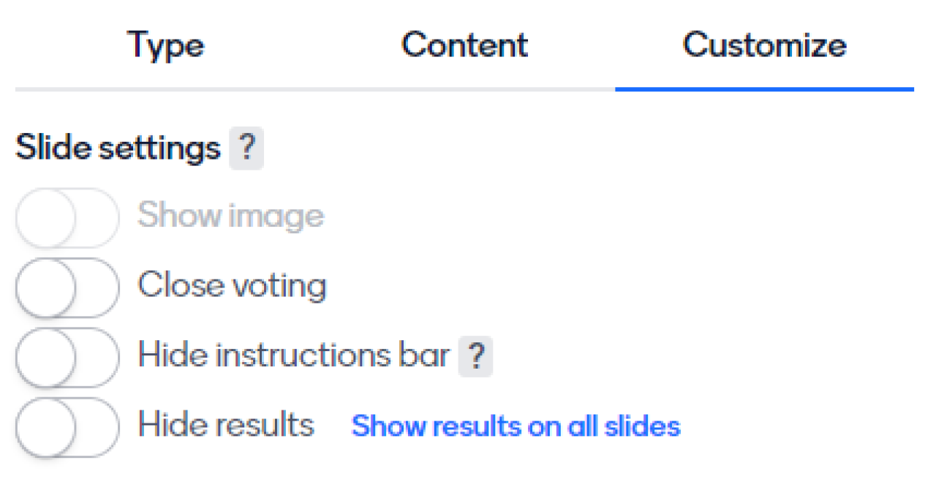Click the round knob of Hide results switch
The width and height of the screenshot is (936, 482).
tap(47, 427)
